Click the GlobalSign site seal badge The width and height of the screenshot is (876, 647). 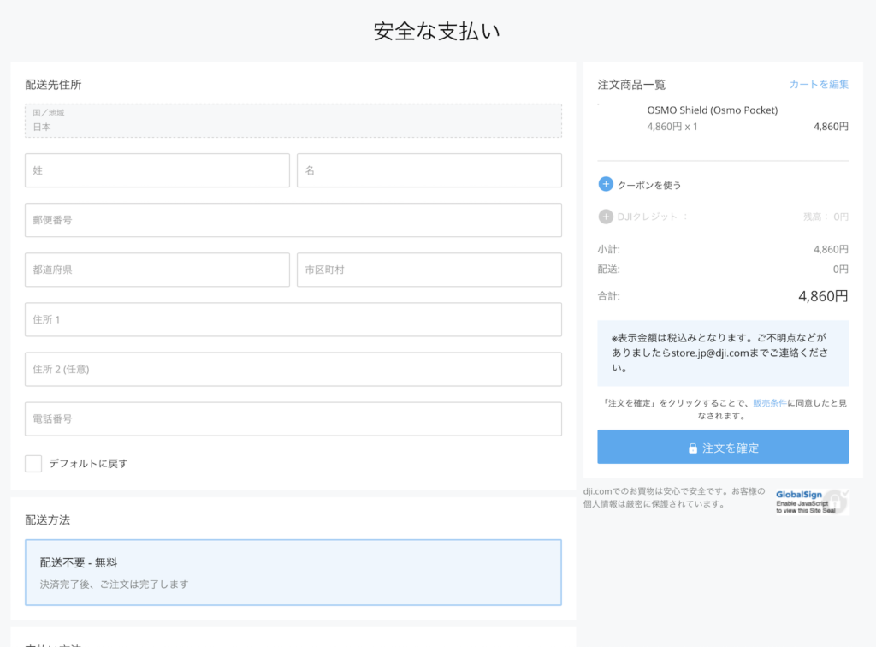pos(812,502)
